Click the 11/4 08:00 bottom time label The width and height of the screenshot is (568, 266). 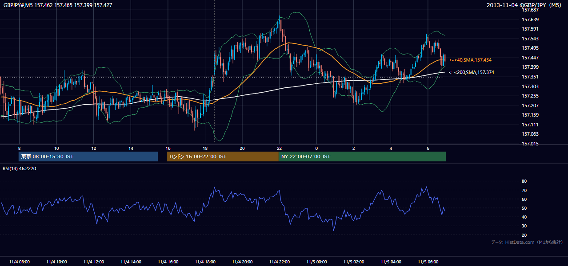click(19, 262)
